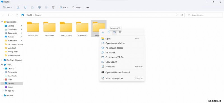The width and height of the screenshot is (224, 103).
Task: Select Show more options
Action: coord(122,78)
